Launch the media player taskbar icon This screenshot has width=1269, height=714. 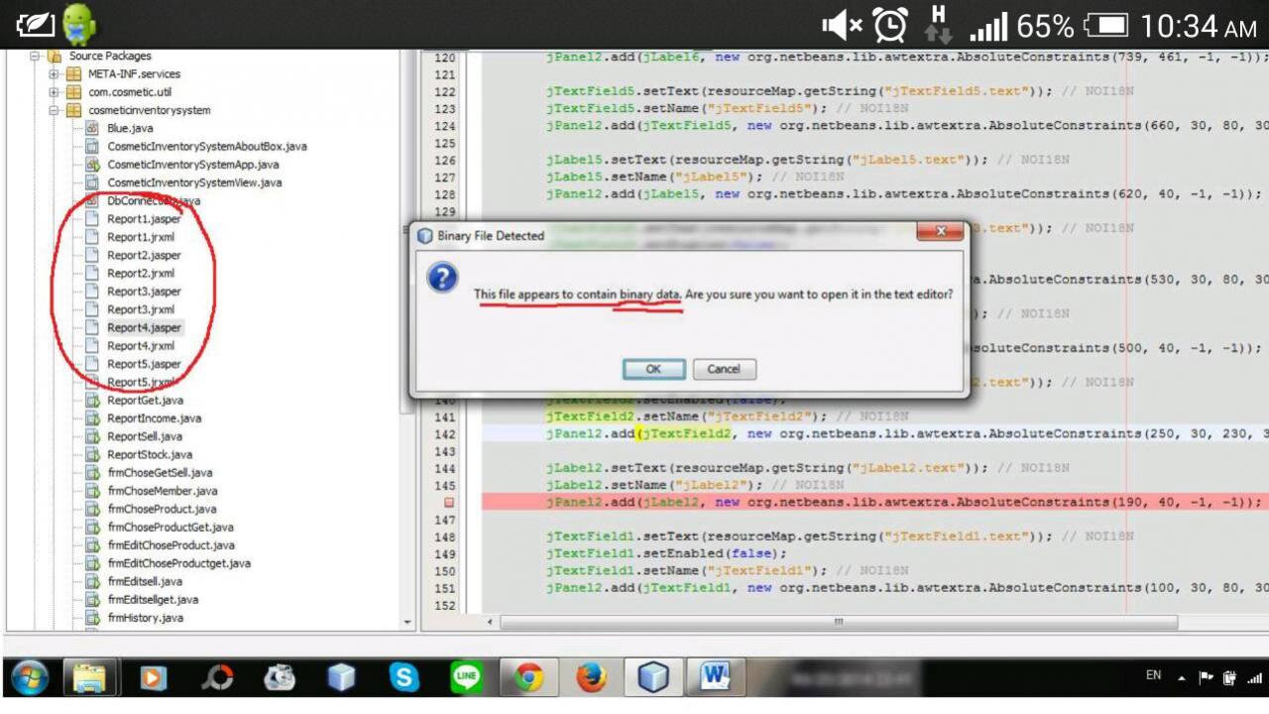coord(153,677)
